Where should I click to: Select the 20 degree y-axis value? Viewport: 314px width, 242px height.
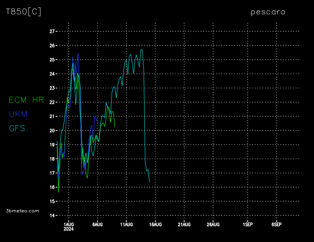point(51,130)
